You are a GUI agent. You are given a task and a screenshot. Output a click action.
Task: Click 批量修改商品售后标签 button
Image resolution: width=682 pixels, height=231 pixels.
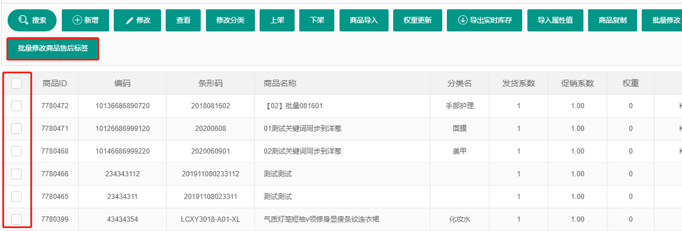click(x=53, y=48)
